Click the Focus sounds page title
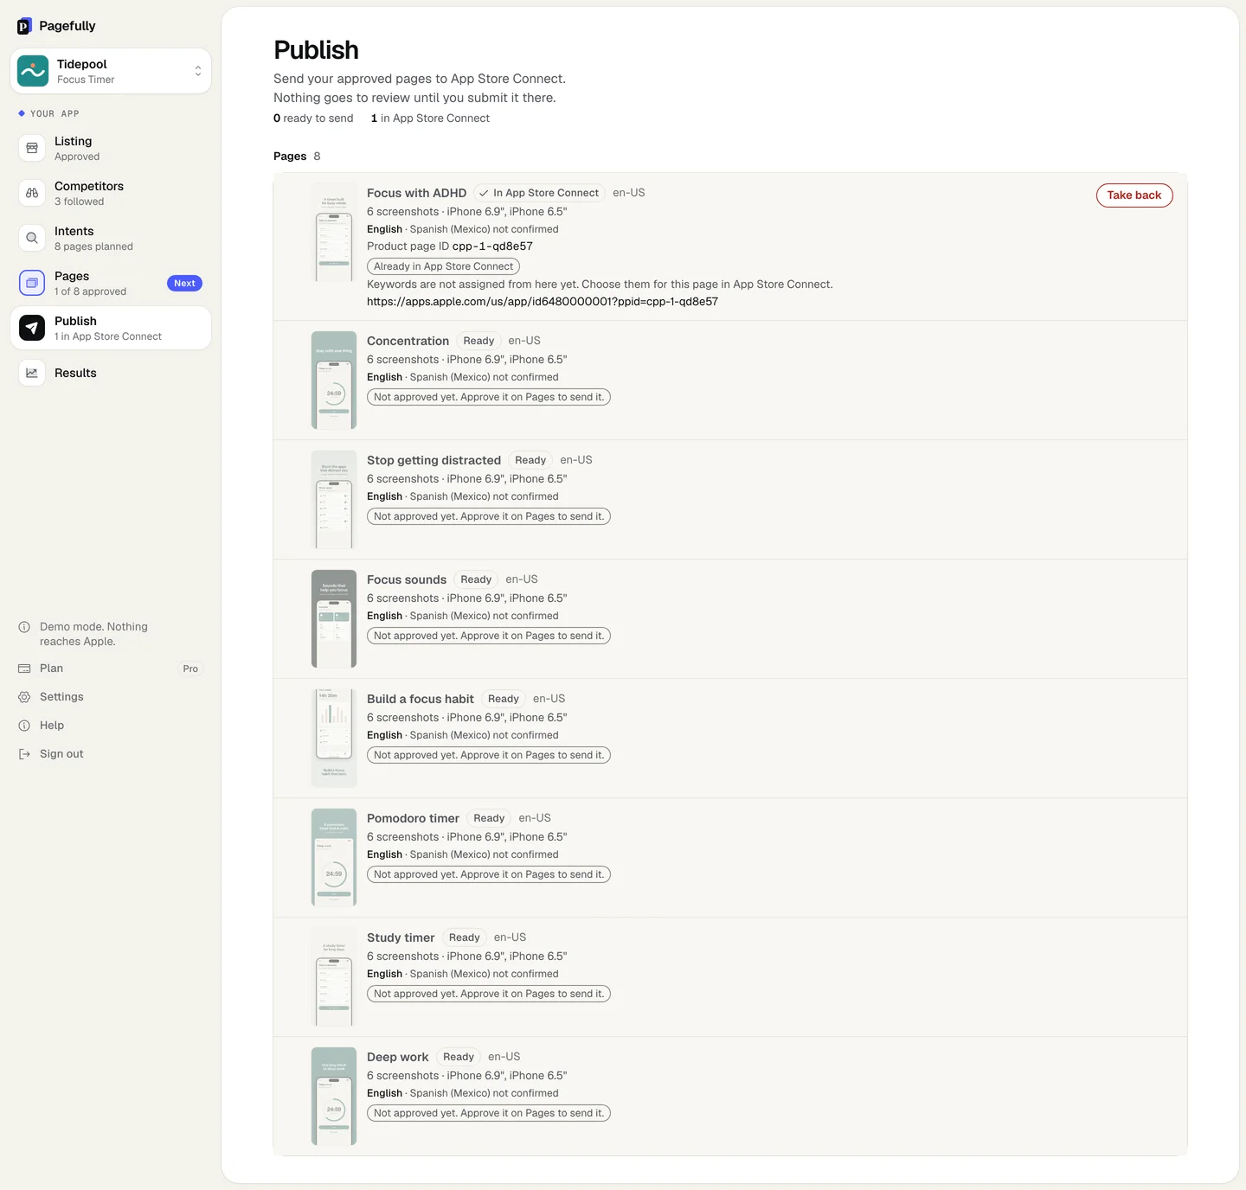The image size is (1246, 1190). coord(407,579)
